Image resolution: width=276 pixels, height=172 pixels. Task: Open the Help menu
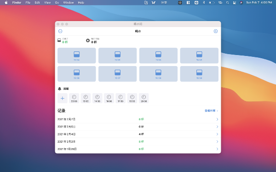(x=81, y=3)
